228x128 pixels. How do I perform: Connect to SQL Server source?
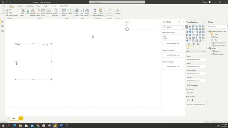38,12
